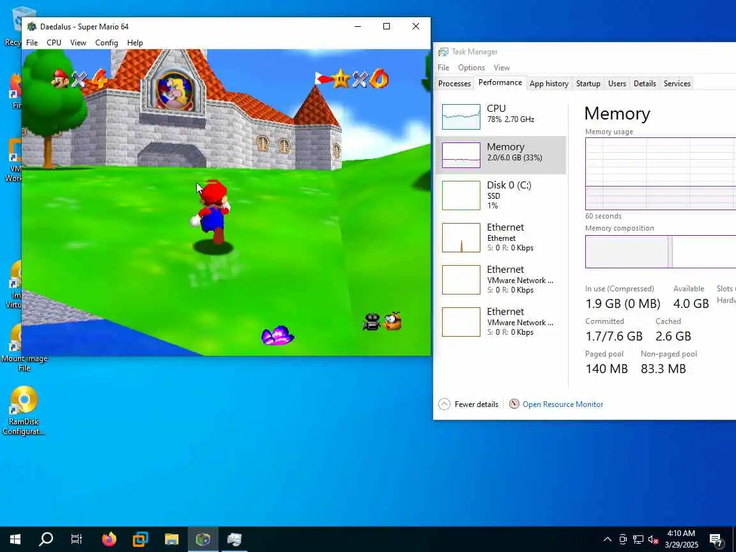This screenshot has width=736, height=552.
Task: Click the network status tray icon
Action: coord(638,539)
